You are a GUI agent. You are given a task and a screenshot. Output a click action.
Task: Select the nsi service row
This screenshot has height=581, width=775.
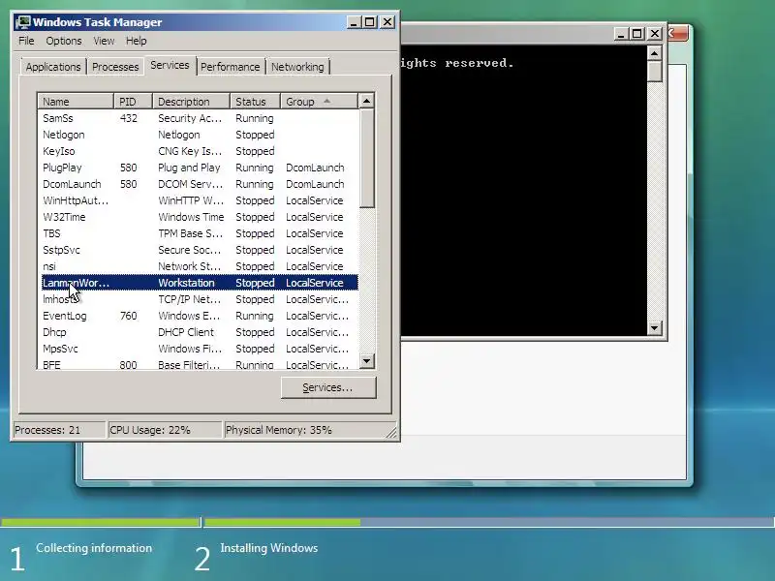200,266
